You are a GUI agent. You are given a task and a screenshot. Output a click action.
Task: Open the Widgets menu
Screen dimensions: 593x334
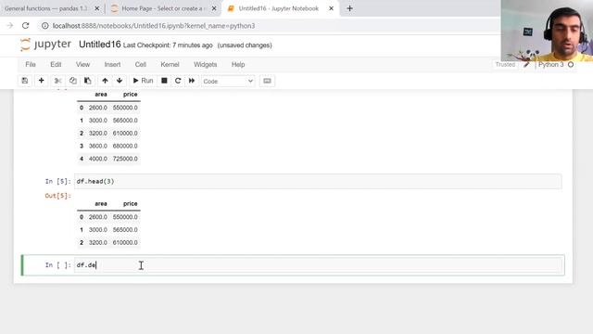coord(206,64)
